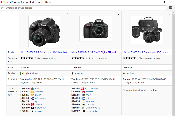Open the ebay link priced $396.95
This screenshot has width=175, height=116.
tap(37, 89)
